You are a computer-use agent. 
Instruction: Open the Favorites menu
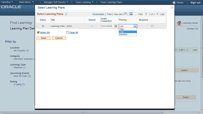click(7, 2)
